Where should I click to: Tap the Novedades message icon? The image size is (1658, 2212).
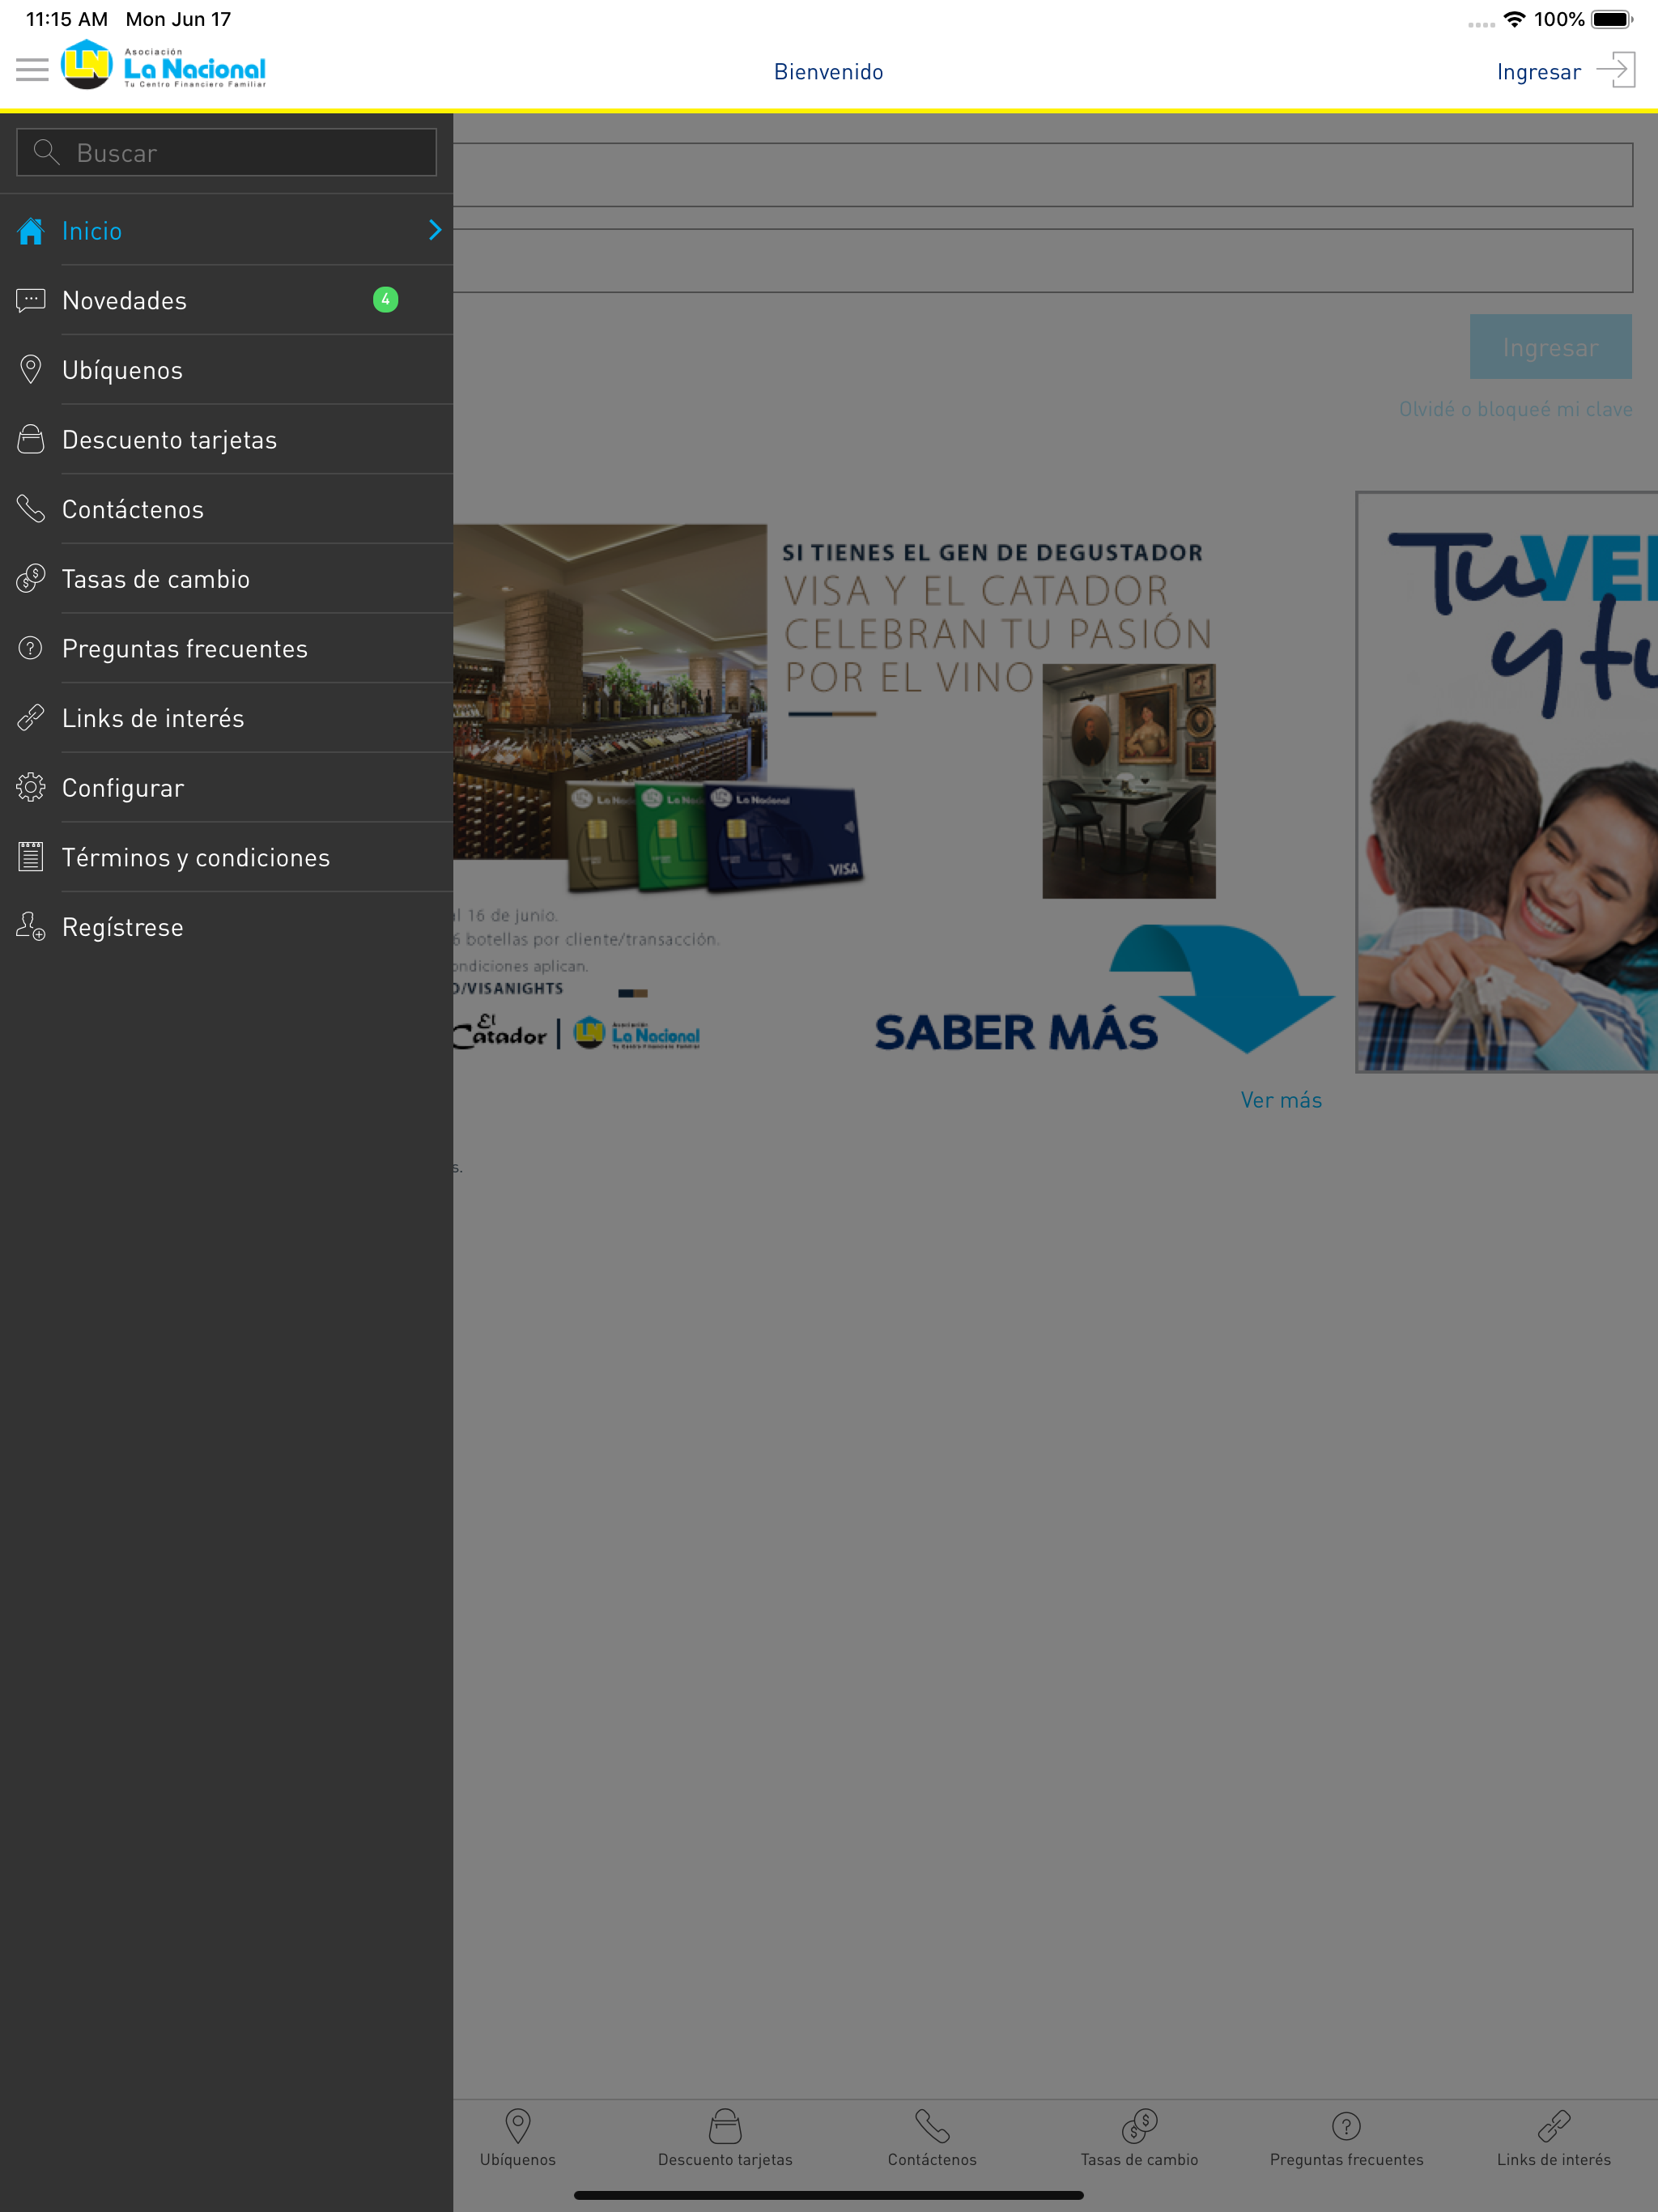click(31, 300)
